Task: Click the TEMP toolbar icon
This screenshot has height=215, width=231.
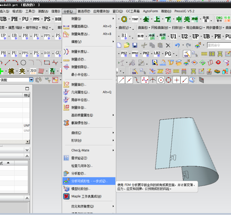Action: pyautogui.click(x=135, y=19)
